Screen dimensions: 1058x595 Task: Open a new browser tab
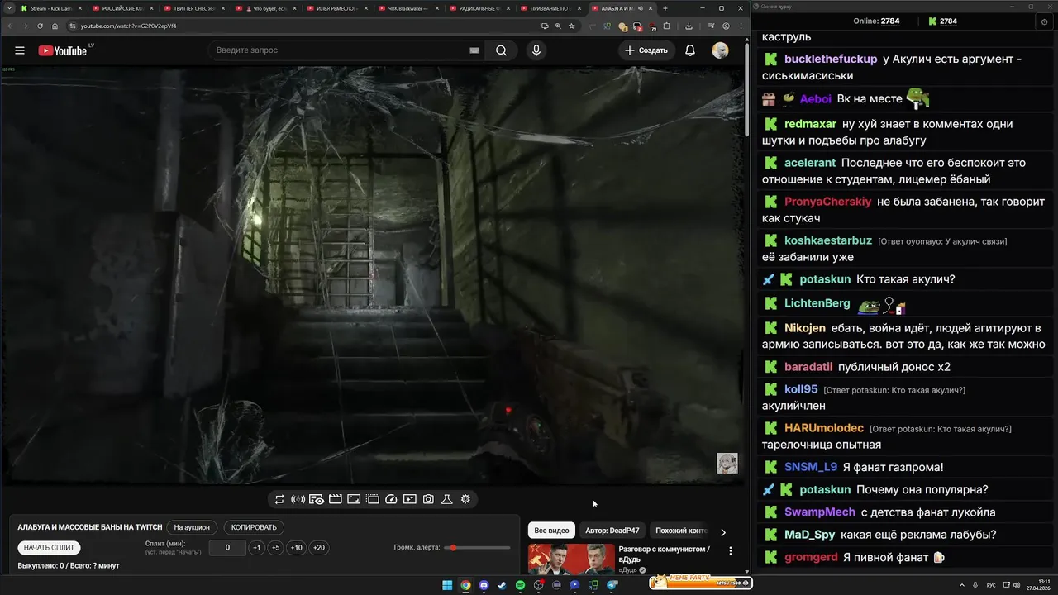tap(665, 8)
